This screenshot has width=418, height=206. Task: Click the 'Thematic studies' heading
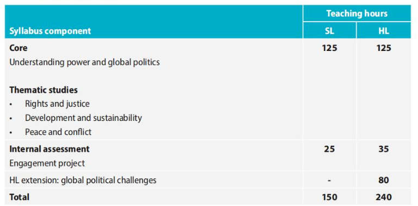pyautogui.click(x=43, y=90)
